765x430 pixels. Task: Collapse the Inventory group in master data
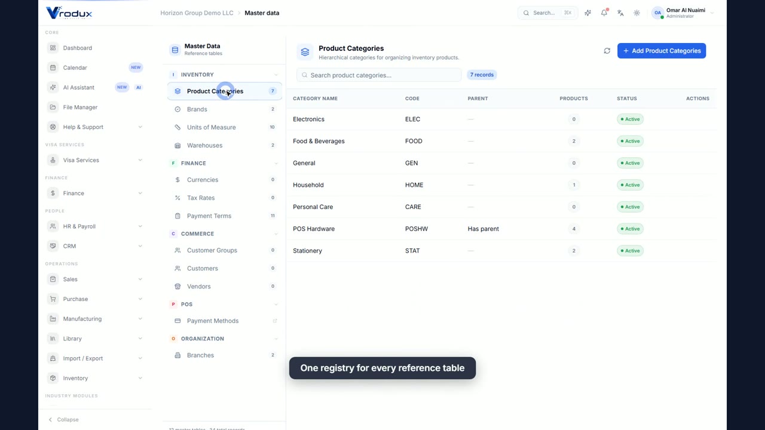276,75
